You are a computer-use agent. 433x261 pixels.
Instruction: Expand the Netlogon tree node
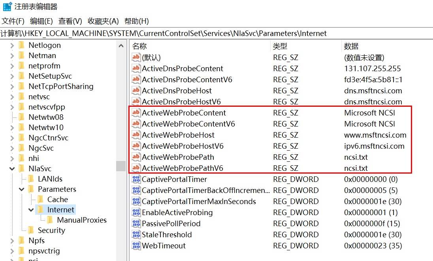[12, 45]
